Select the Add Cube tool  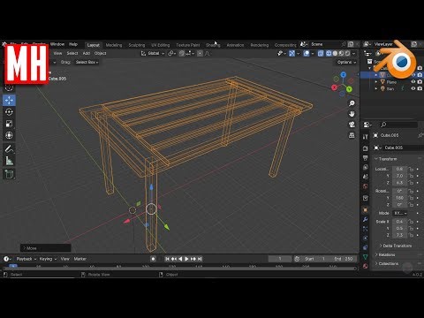click(x=9, y=174)
